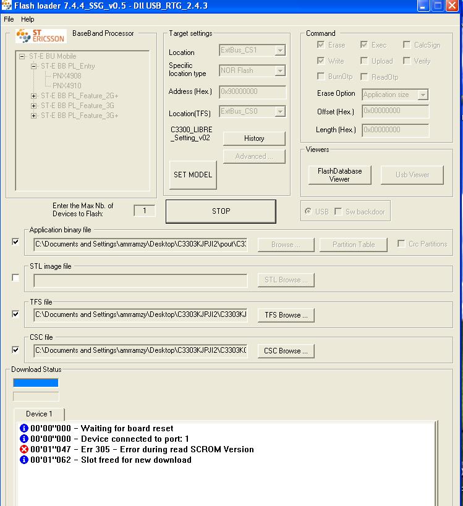Viewport: 463px width, 506px height.
Task: Enable the BurnOtp checkbox
Action: pos(321,76)
